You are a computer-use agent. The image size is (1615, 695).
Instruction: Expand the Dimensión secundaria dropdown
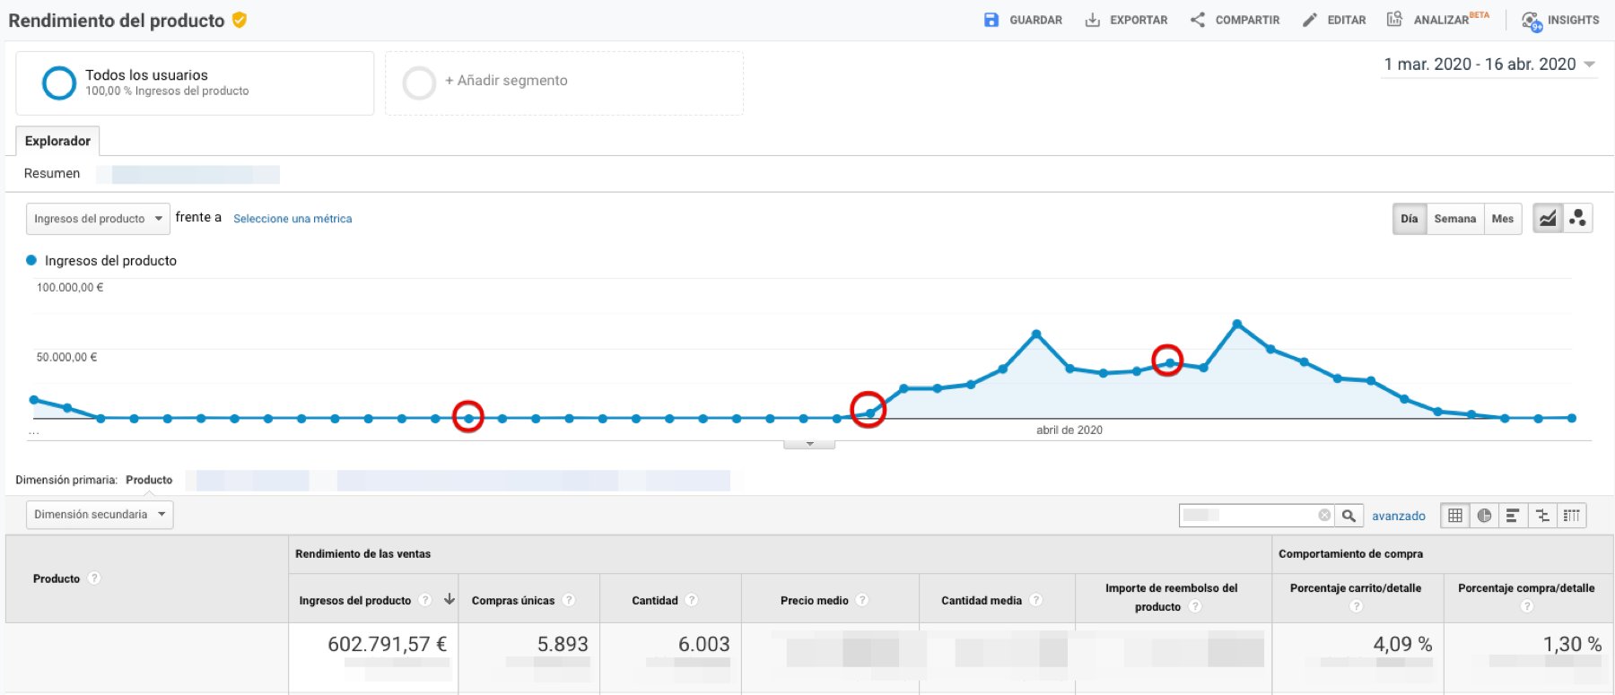coord(99,515)
